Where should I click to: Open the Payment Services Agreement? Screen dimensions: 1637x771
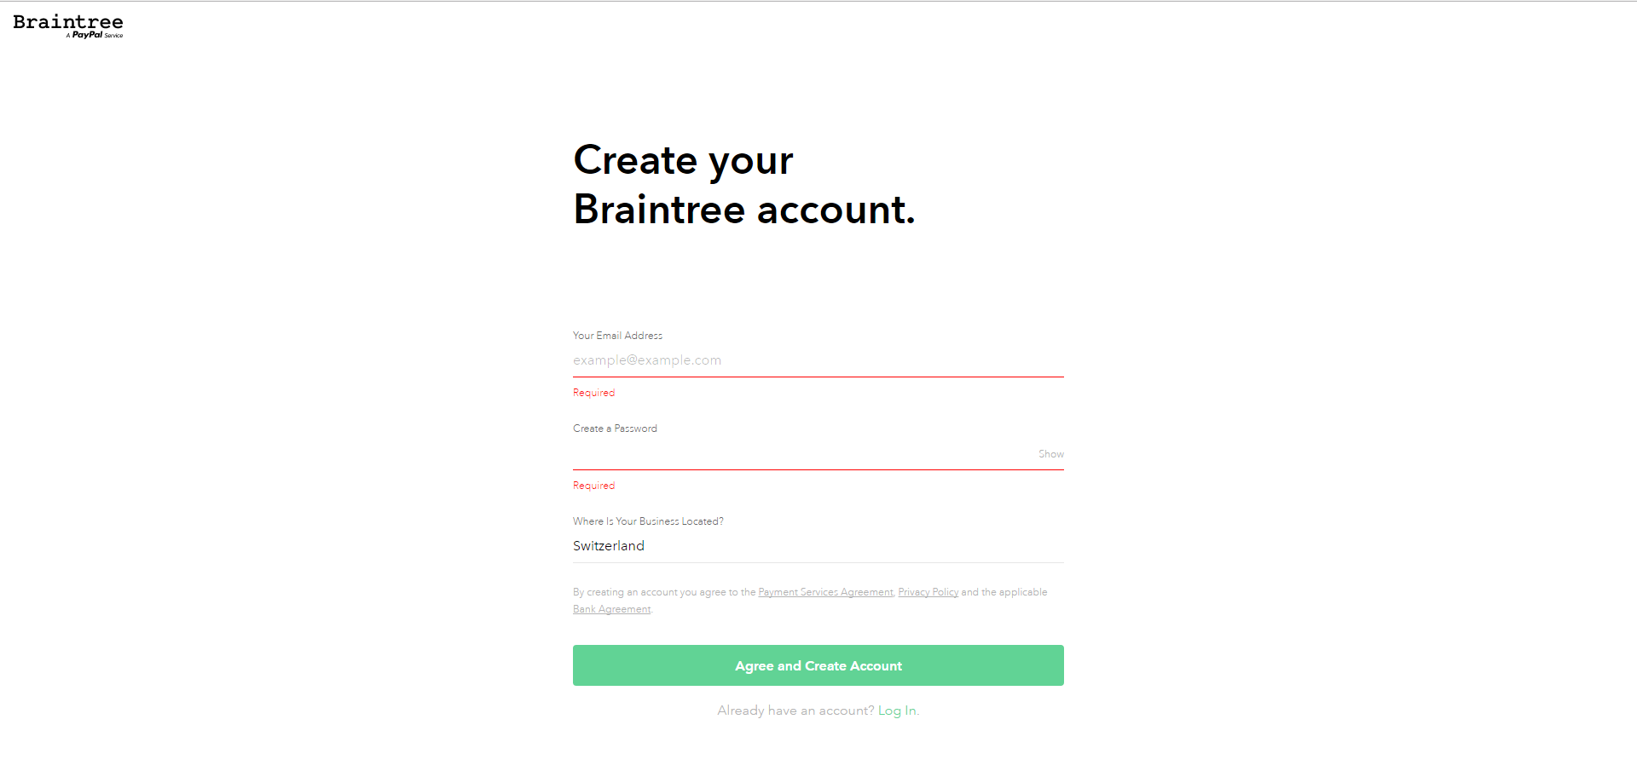click(x=825, y=591)
